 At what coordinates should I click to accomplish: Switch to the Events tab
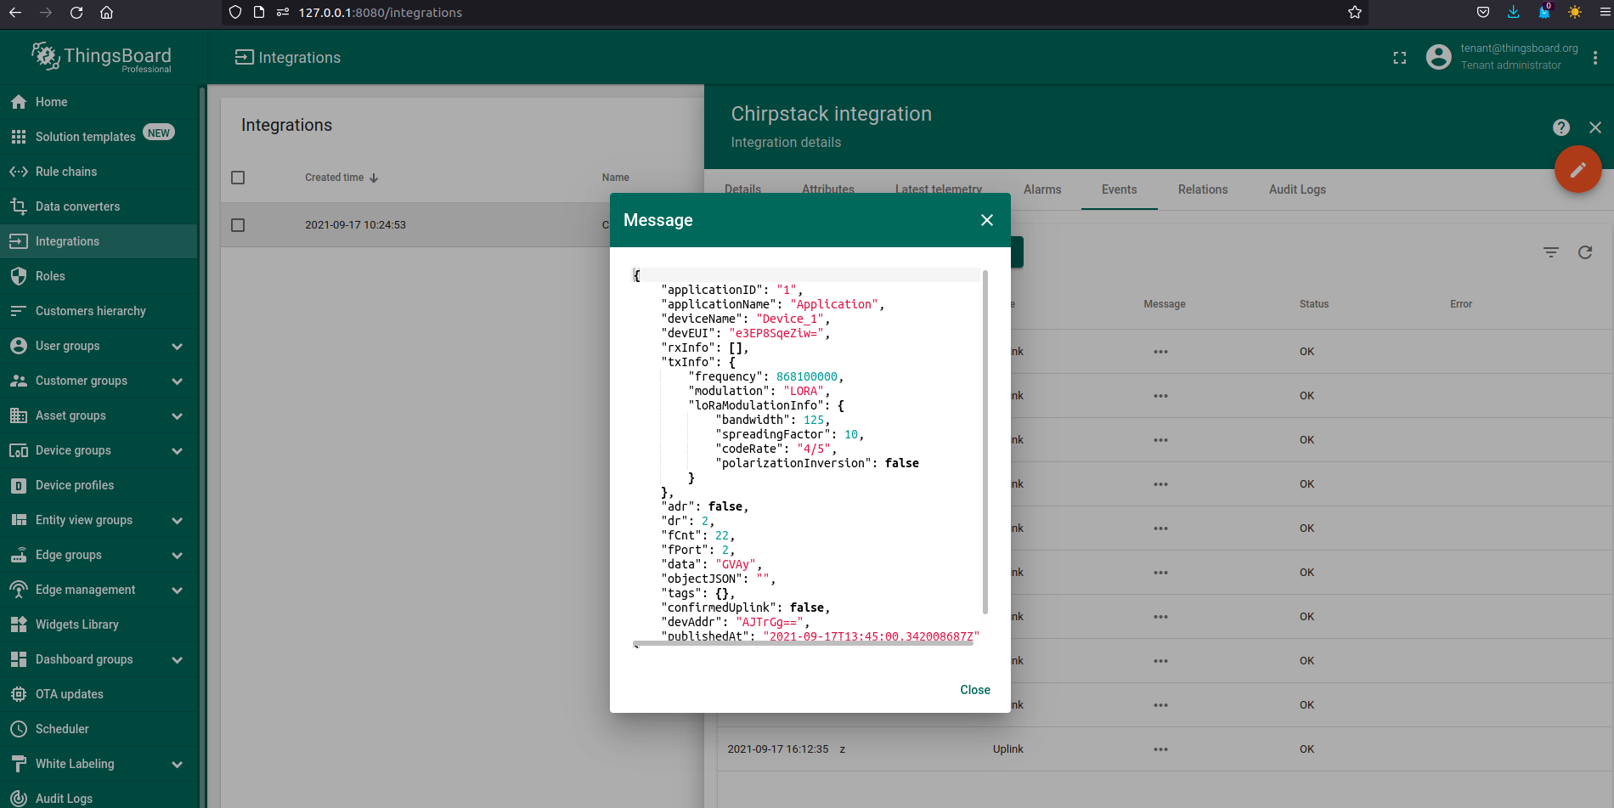tap(1119, 189)
